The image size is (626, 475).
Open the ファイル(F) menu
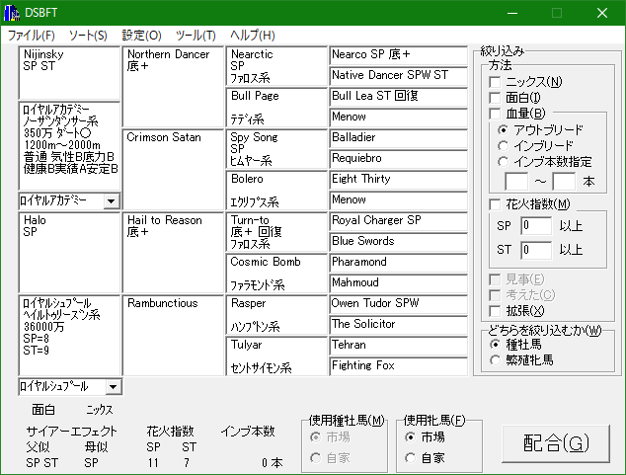(x=32, y=36)
